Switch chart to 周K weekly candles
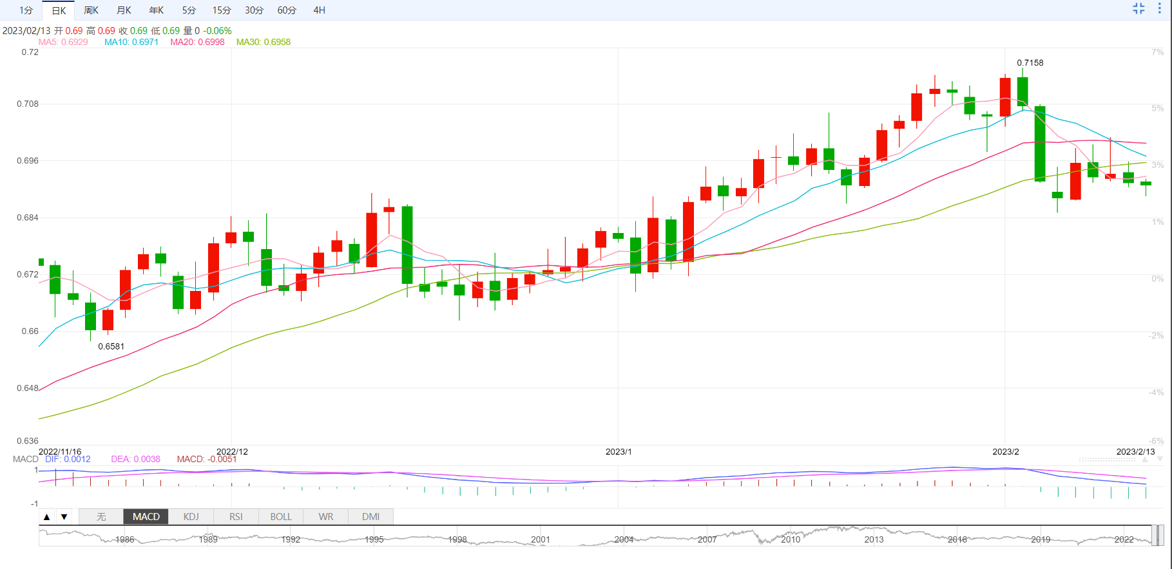1172x569 pixels. pyautogui.click(x=91, y=10)
